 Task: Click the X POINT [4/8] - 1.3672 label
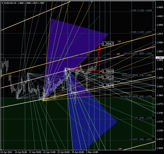pyautogui.click(x=140, y=139)
